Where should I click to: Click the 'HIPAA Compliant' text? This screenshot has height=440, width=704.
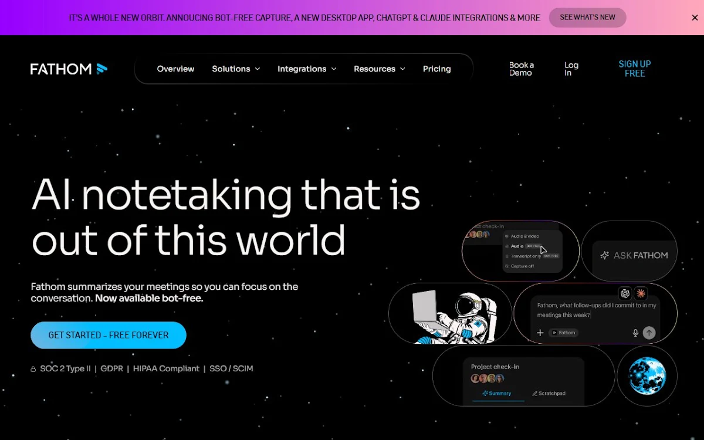(x=166, y=368)
